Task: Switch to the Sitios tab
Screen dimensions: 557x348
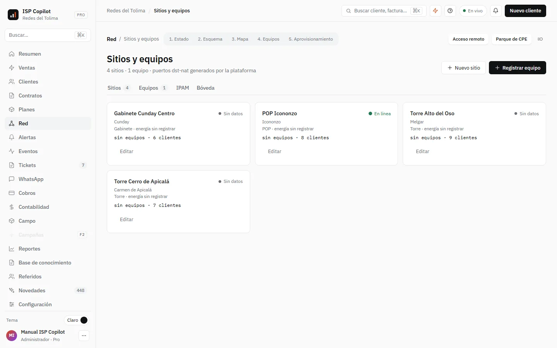Action: coord(119,88)
